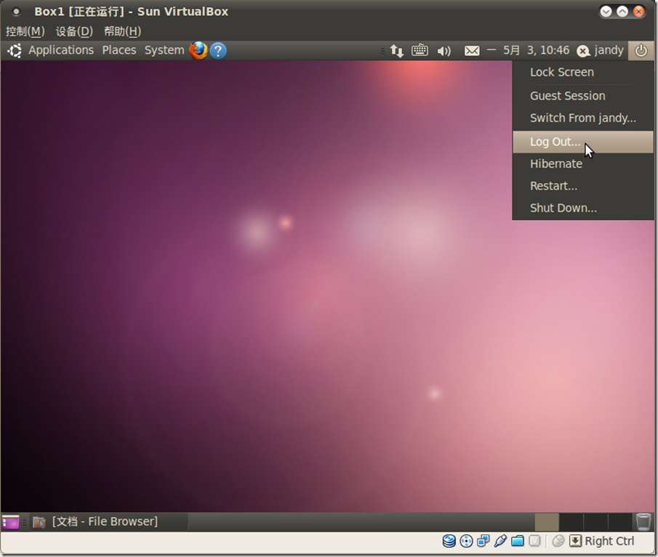This screenshot has height=557, width=658.
Task: Open the jandy user status menu
Action: pos(601,51)
